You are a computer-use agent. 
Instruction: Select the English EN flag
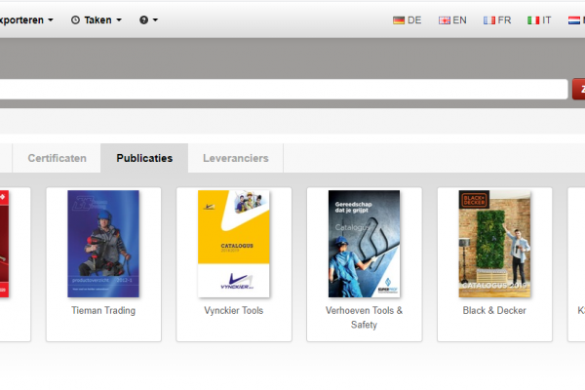(451, 19)
